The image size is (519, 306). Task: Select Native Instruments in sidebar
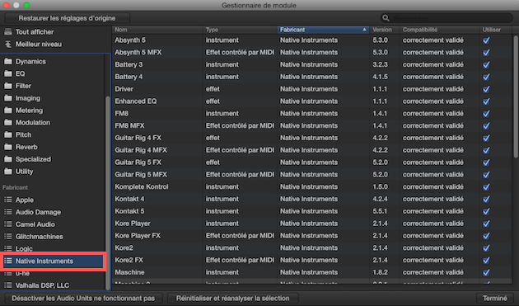point(53,261)
